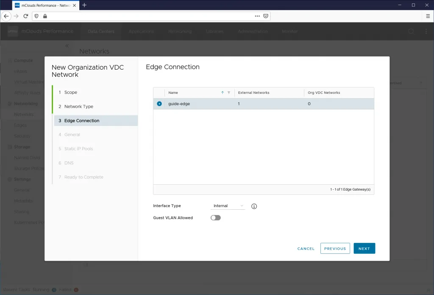Click the tracking protection shield icon
The width and height of the screenshot is (434, 295).
(36, 16)
